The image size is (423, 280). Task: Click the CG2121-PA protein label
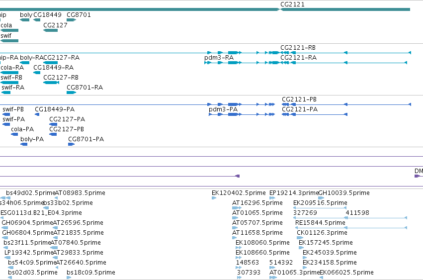pos(300,109)
